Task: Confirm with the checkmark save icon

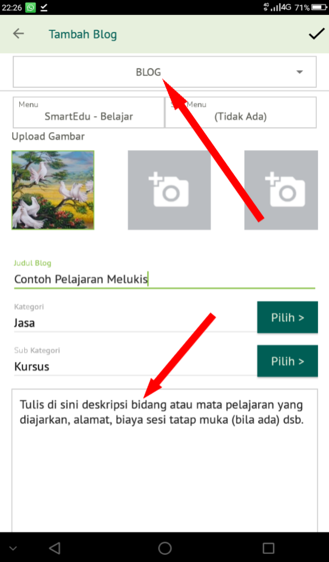Action: coord(316,33)
